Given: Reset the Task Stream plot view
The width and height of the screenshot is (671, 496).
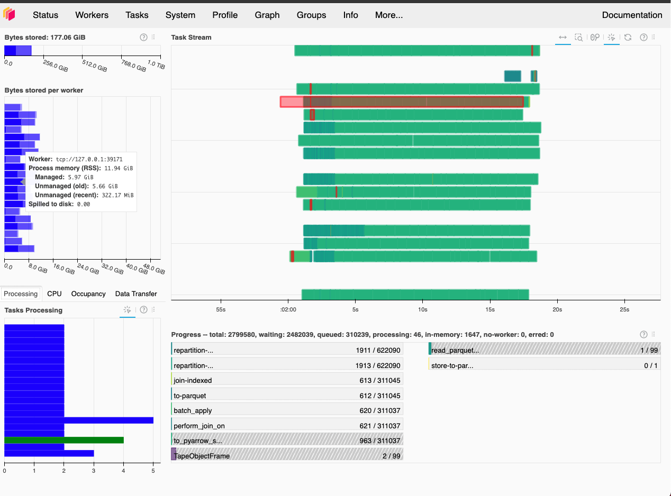Looking at the screenshot, I should pyautogui.click(x=628, y=38).
